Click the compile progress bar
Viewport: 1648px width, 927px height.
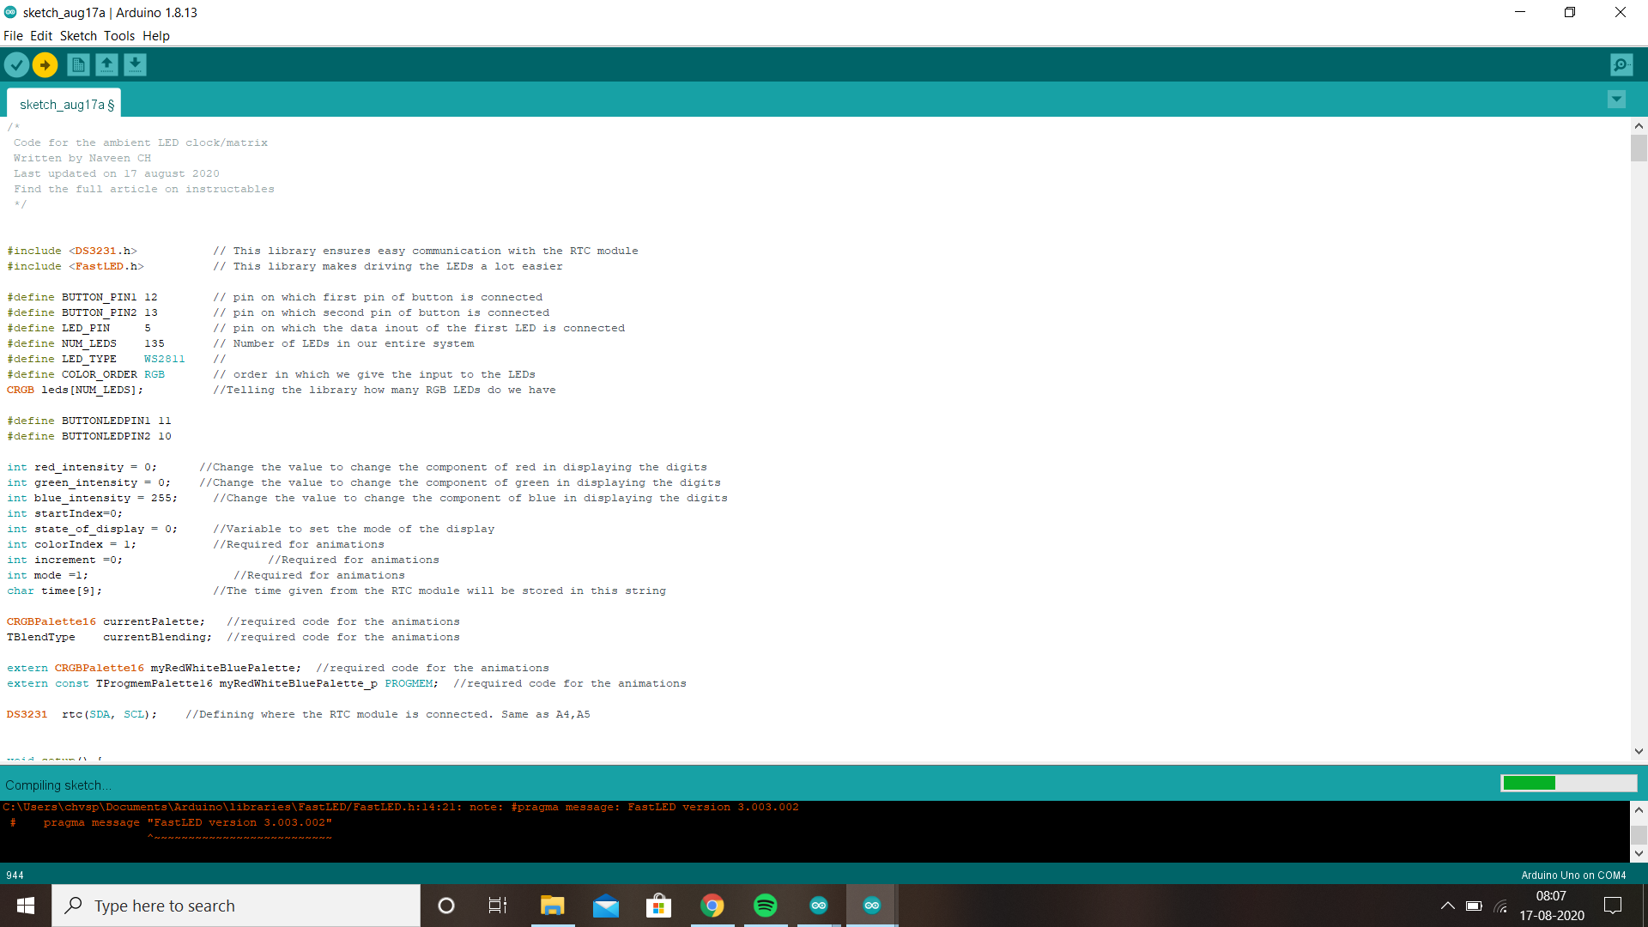click(x=1568, y=783)
